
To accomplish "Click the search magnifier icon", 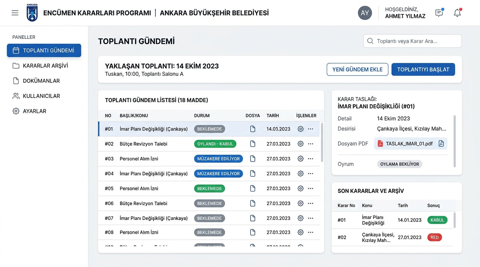I will (370, 41).
